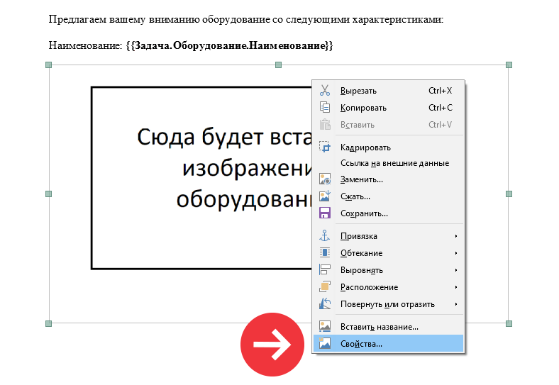Screen dimensions: 559x385
Task: Expand the Выровнять submenu arrow
Action: [456, 270]
